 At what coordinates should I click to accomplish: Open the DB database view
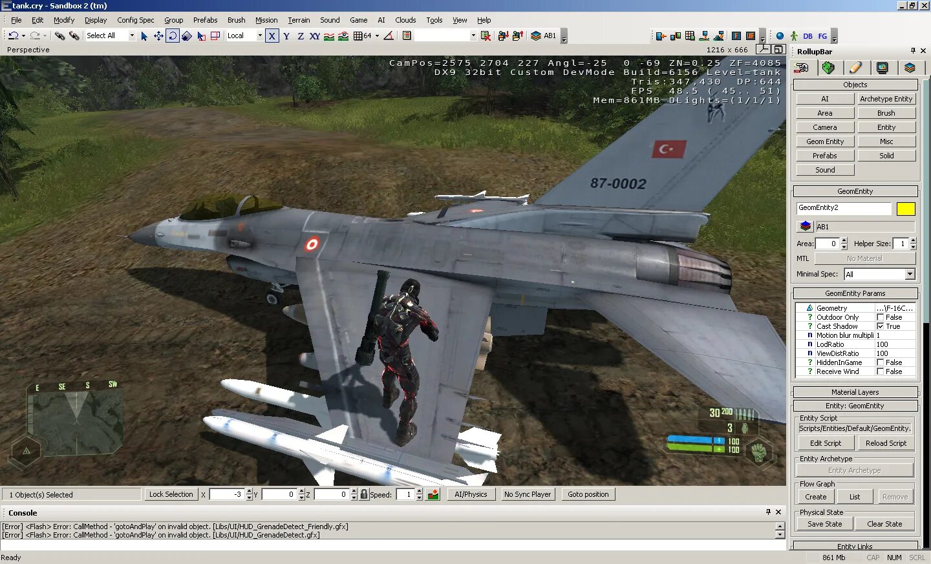click(808, 36)
